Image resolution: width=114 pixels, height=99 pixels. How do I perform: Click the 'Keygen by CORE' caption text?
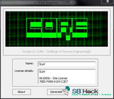(56, 52)
